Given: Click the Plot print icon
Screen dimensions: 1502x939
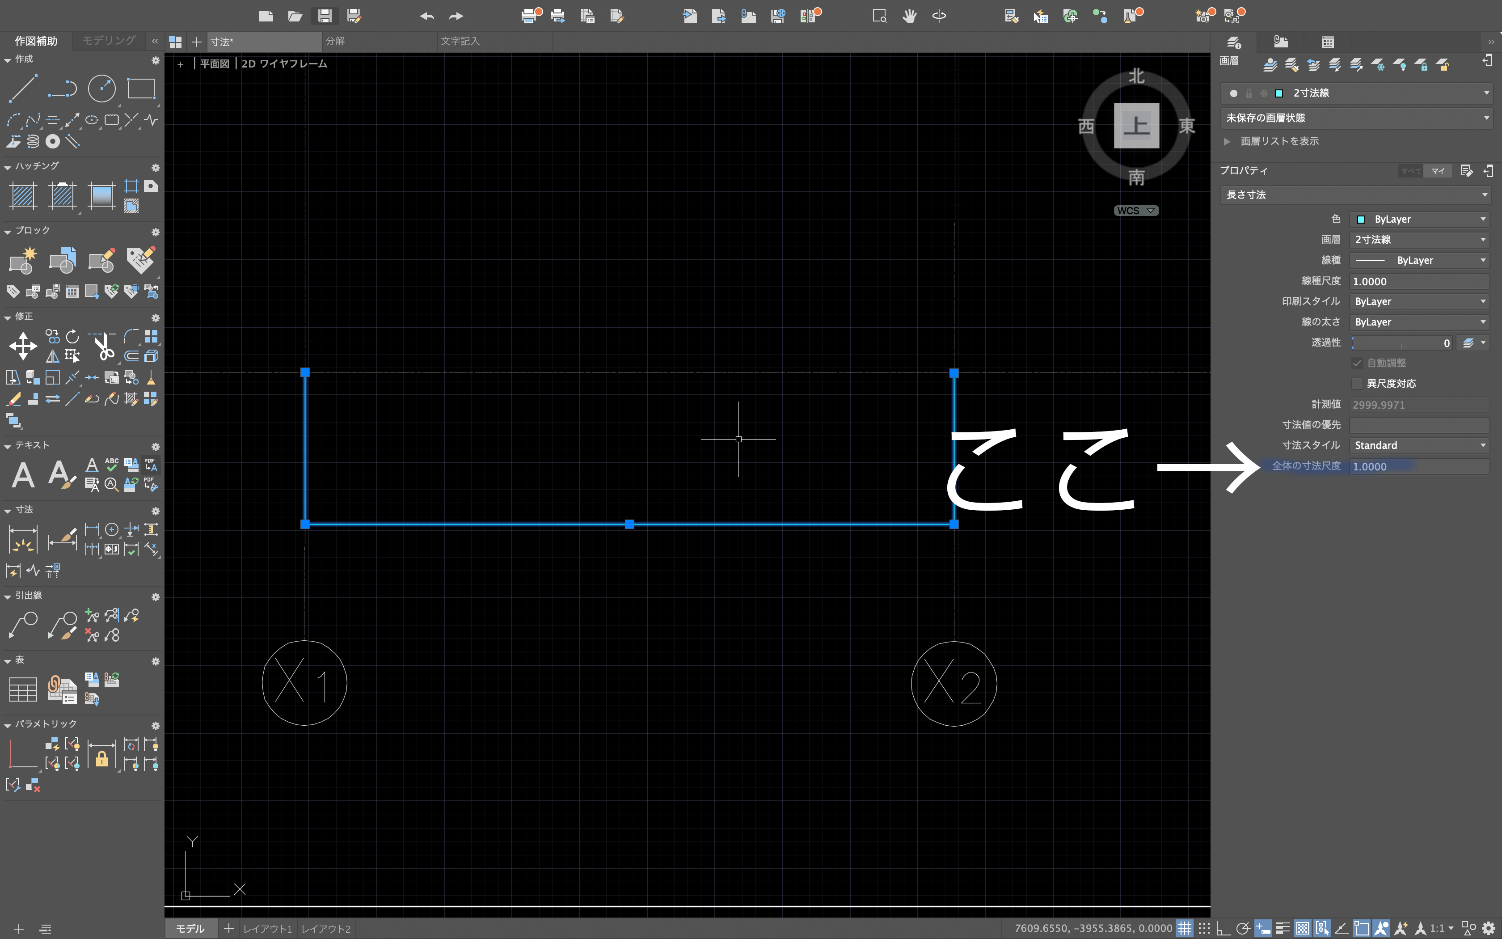Looking at the screenshot, I should 529,16.
